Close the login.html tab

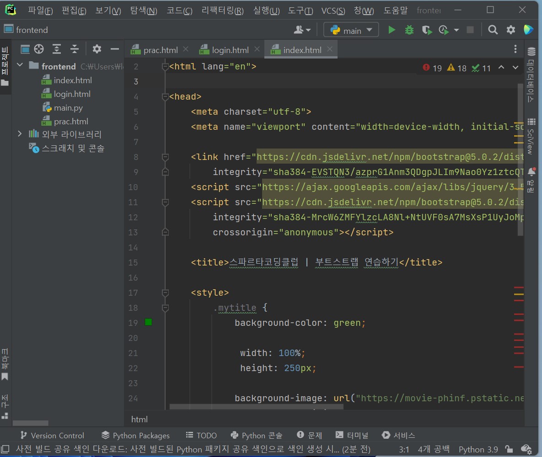(x=257, y=49)
